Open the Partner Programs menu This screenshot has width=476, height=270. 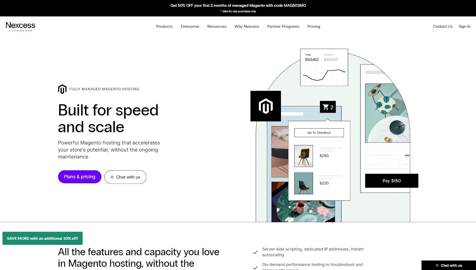point(283,26)
